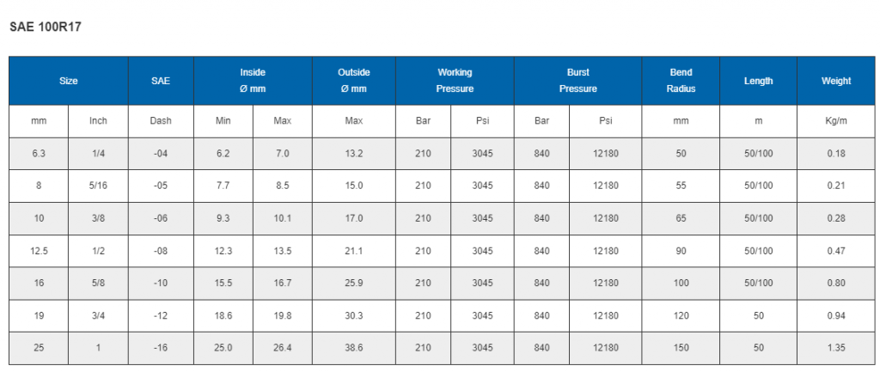This screenshot has width=880, height=372.
Task: Click the Weight column header
Action: click(x=836, y=81)
